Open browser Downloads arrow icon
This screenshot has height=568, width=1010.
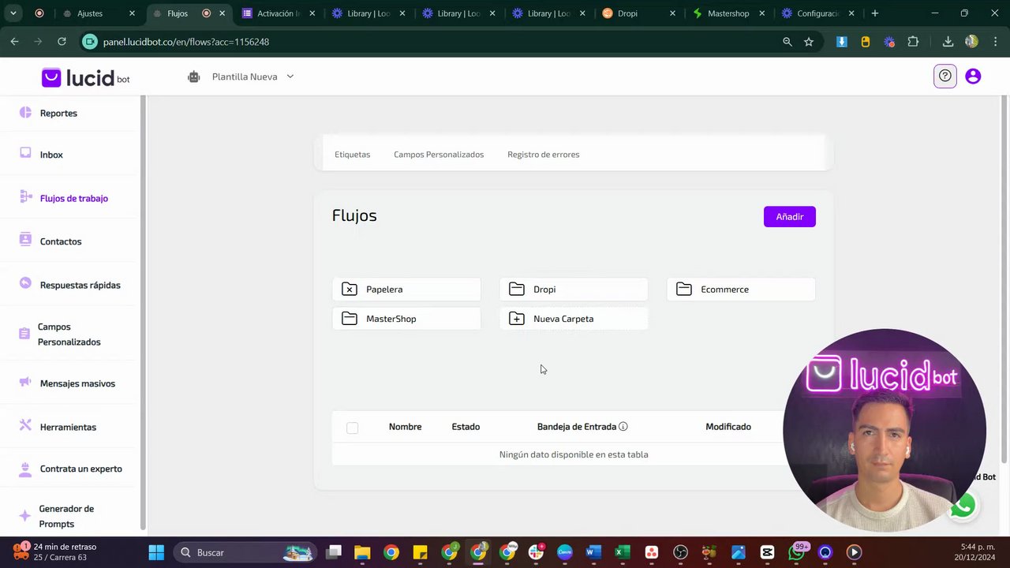948,42
